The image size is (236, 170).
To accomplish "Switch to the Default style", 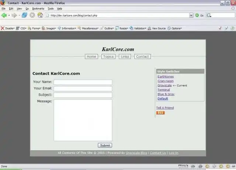I will [163, 98].
